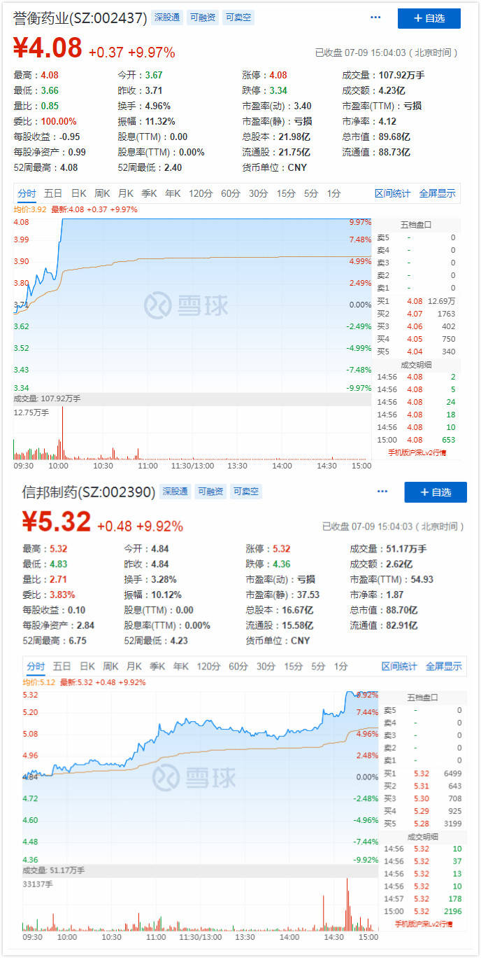Choose 5分 interval in 信邦制药 chart

click(318, 666)
